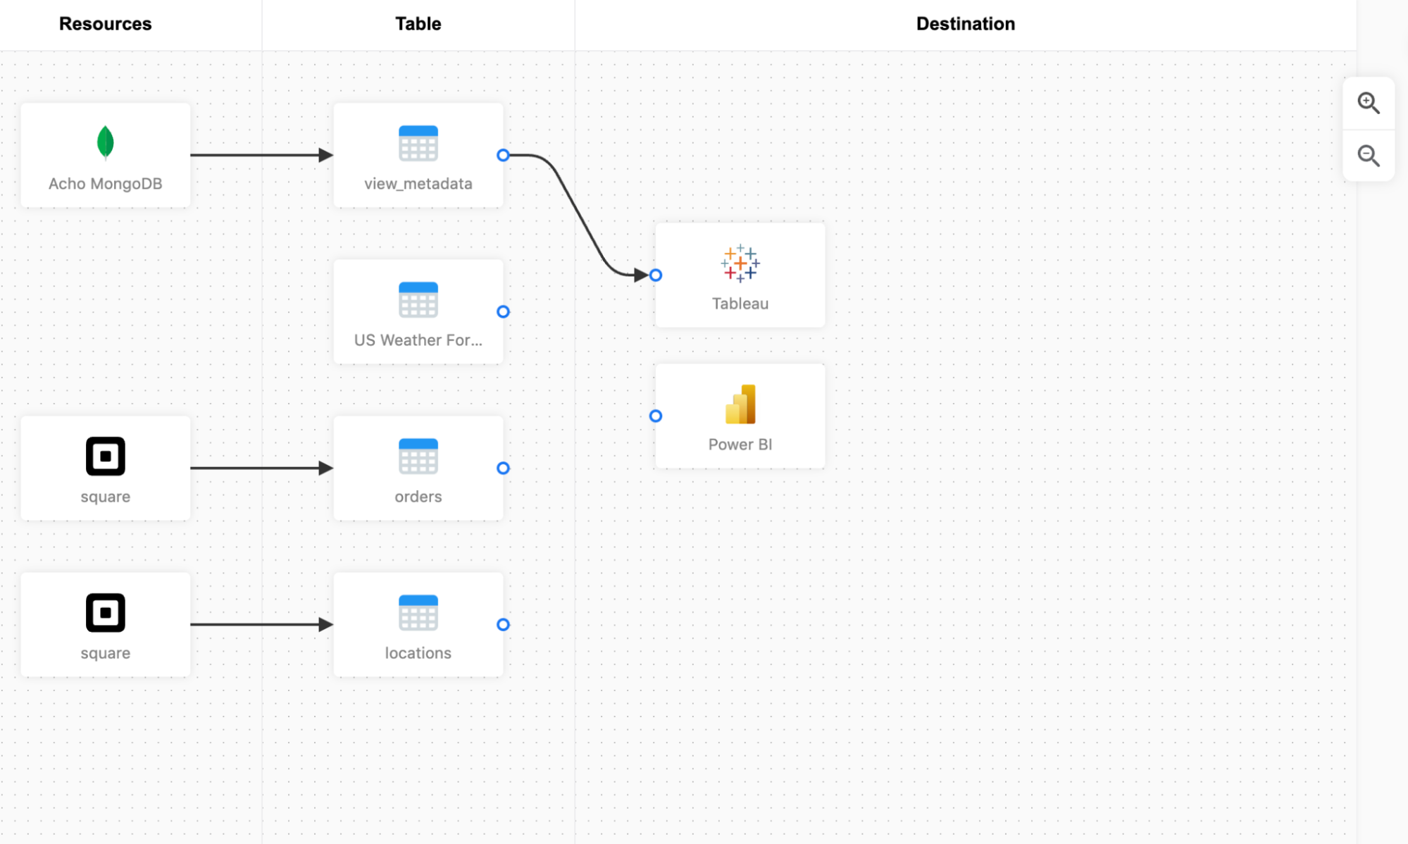
Task: Click the zoom in magnifier icon
Action: click(x=1368, y=103)
